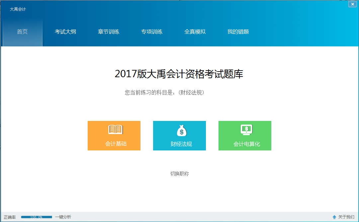This screenshot has height=222, width=359.
Task: Open the 考试大纲 tab
Action: [65, 32]
